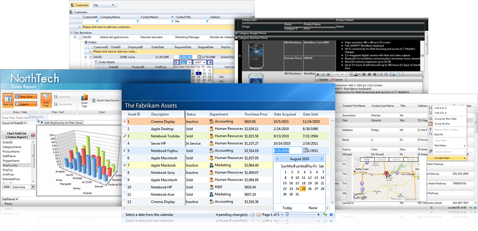Click Marketing department icon in Apple Macbook row
The image size is (478, 231).
pyautogui.click(x=211, y=165)
